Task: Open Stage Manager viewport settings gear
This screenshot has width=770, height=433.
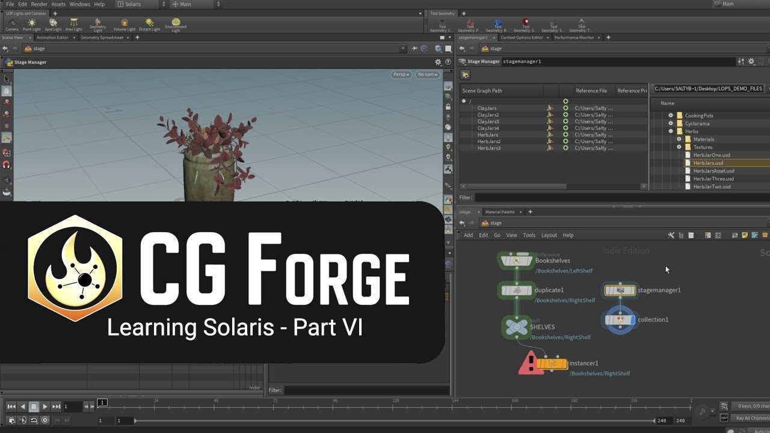Action: tap(438, 62)
